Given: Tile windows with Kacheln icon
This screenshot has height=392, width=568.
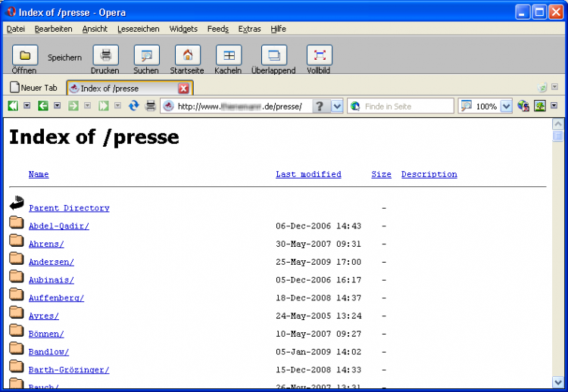Looking at the screenshot, I should coord(228,55).
